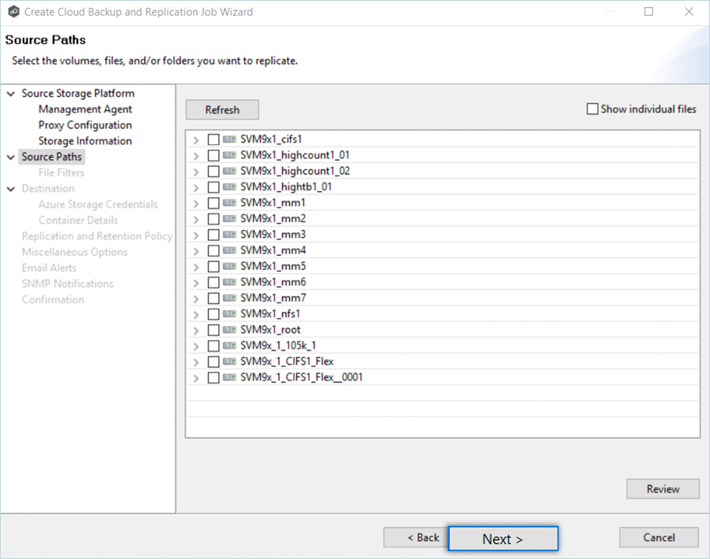Click the volume icon beside SVM9x1_nfs1
Viewport: 710px width, 559px height.
[230, 314]
